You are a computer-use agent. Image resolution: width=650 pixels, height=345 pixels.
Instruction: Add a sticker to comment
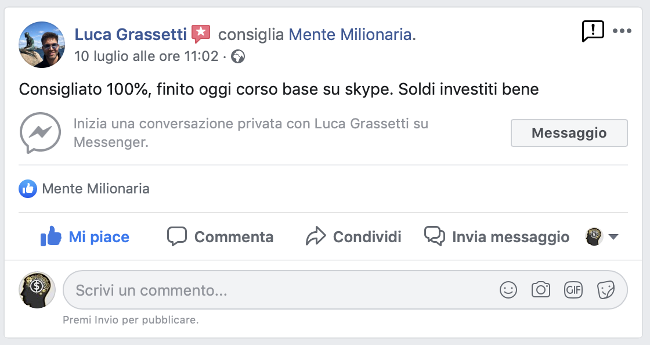click(605, 289)
